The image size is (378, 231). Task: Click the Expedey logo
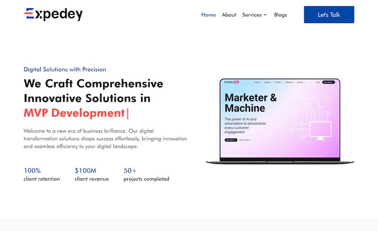(x=53, y=14)
